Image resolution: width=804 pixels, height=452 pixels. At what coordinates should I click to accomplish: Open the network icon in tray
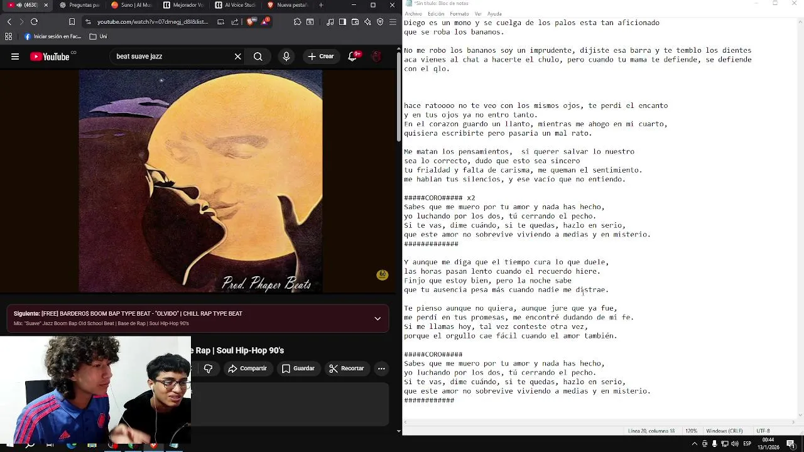[x=724, y=444]
